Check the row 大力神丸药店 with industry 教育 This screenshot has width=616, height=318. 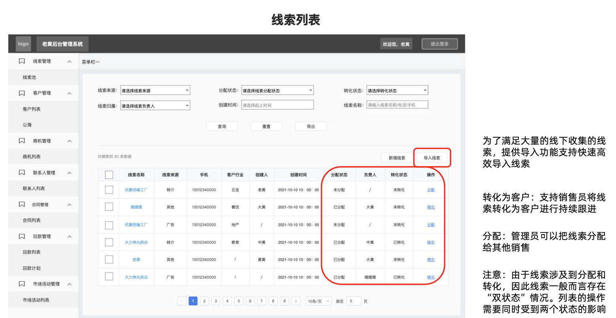click(109, 242)
